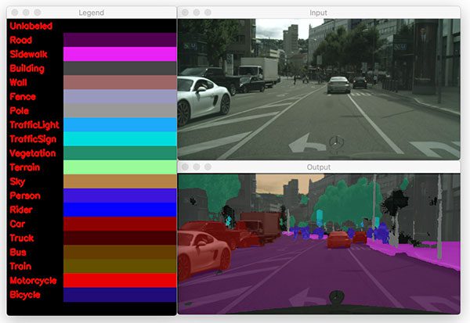Click the Terrain light green swatch
This screenshot has width=470, height=323.
click(x=120, y=167)
